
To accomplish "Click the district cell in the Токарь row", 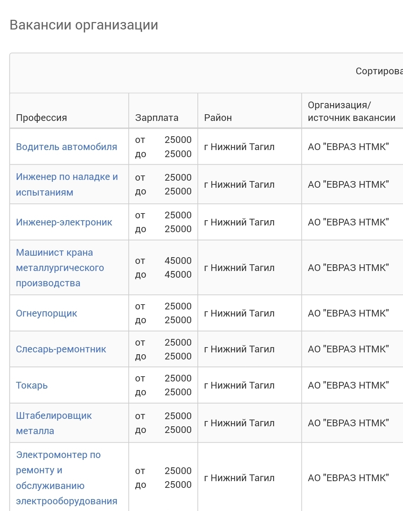I will (239, 386).
